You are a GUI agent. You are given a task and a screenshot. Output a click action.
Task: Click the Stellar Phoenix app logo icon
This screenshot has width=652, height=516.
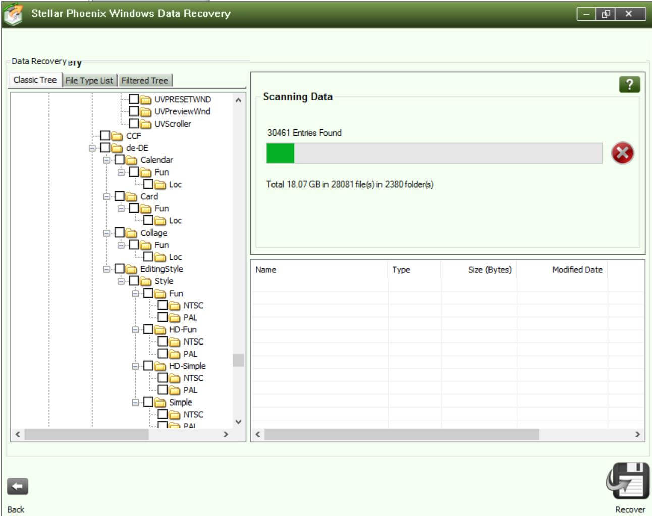click(x=13, y=14)
